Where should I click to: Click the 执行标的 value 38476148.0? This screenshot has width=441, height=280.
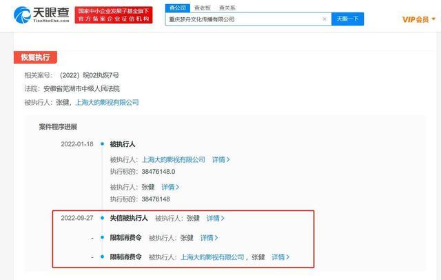coord(158,172)
